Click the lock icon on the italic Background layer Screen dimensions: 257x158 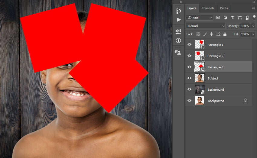pyautogui.click(x=246, y=100)
